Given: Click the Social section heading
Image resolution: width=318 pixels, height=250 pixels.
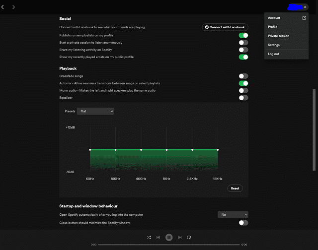Looking at the screenshot, I should (x=65, y=19).
